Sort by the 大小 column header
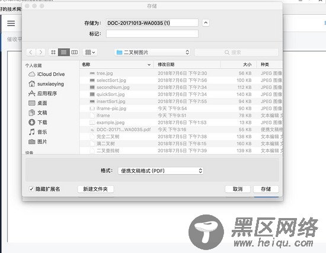This screenshot has height=253, width=326. pos(238,65)
